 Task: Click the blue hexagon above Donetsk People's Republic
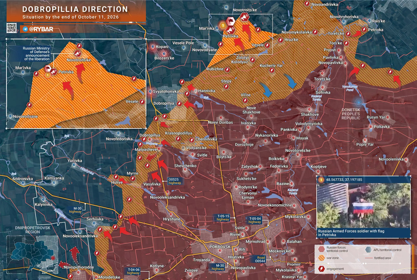(359, 102)
